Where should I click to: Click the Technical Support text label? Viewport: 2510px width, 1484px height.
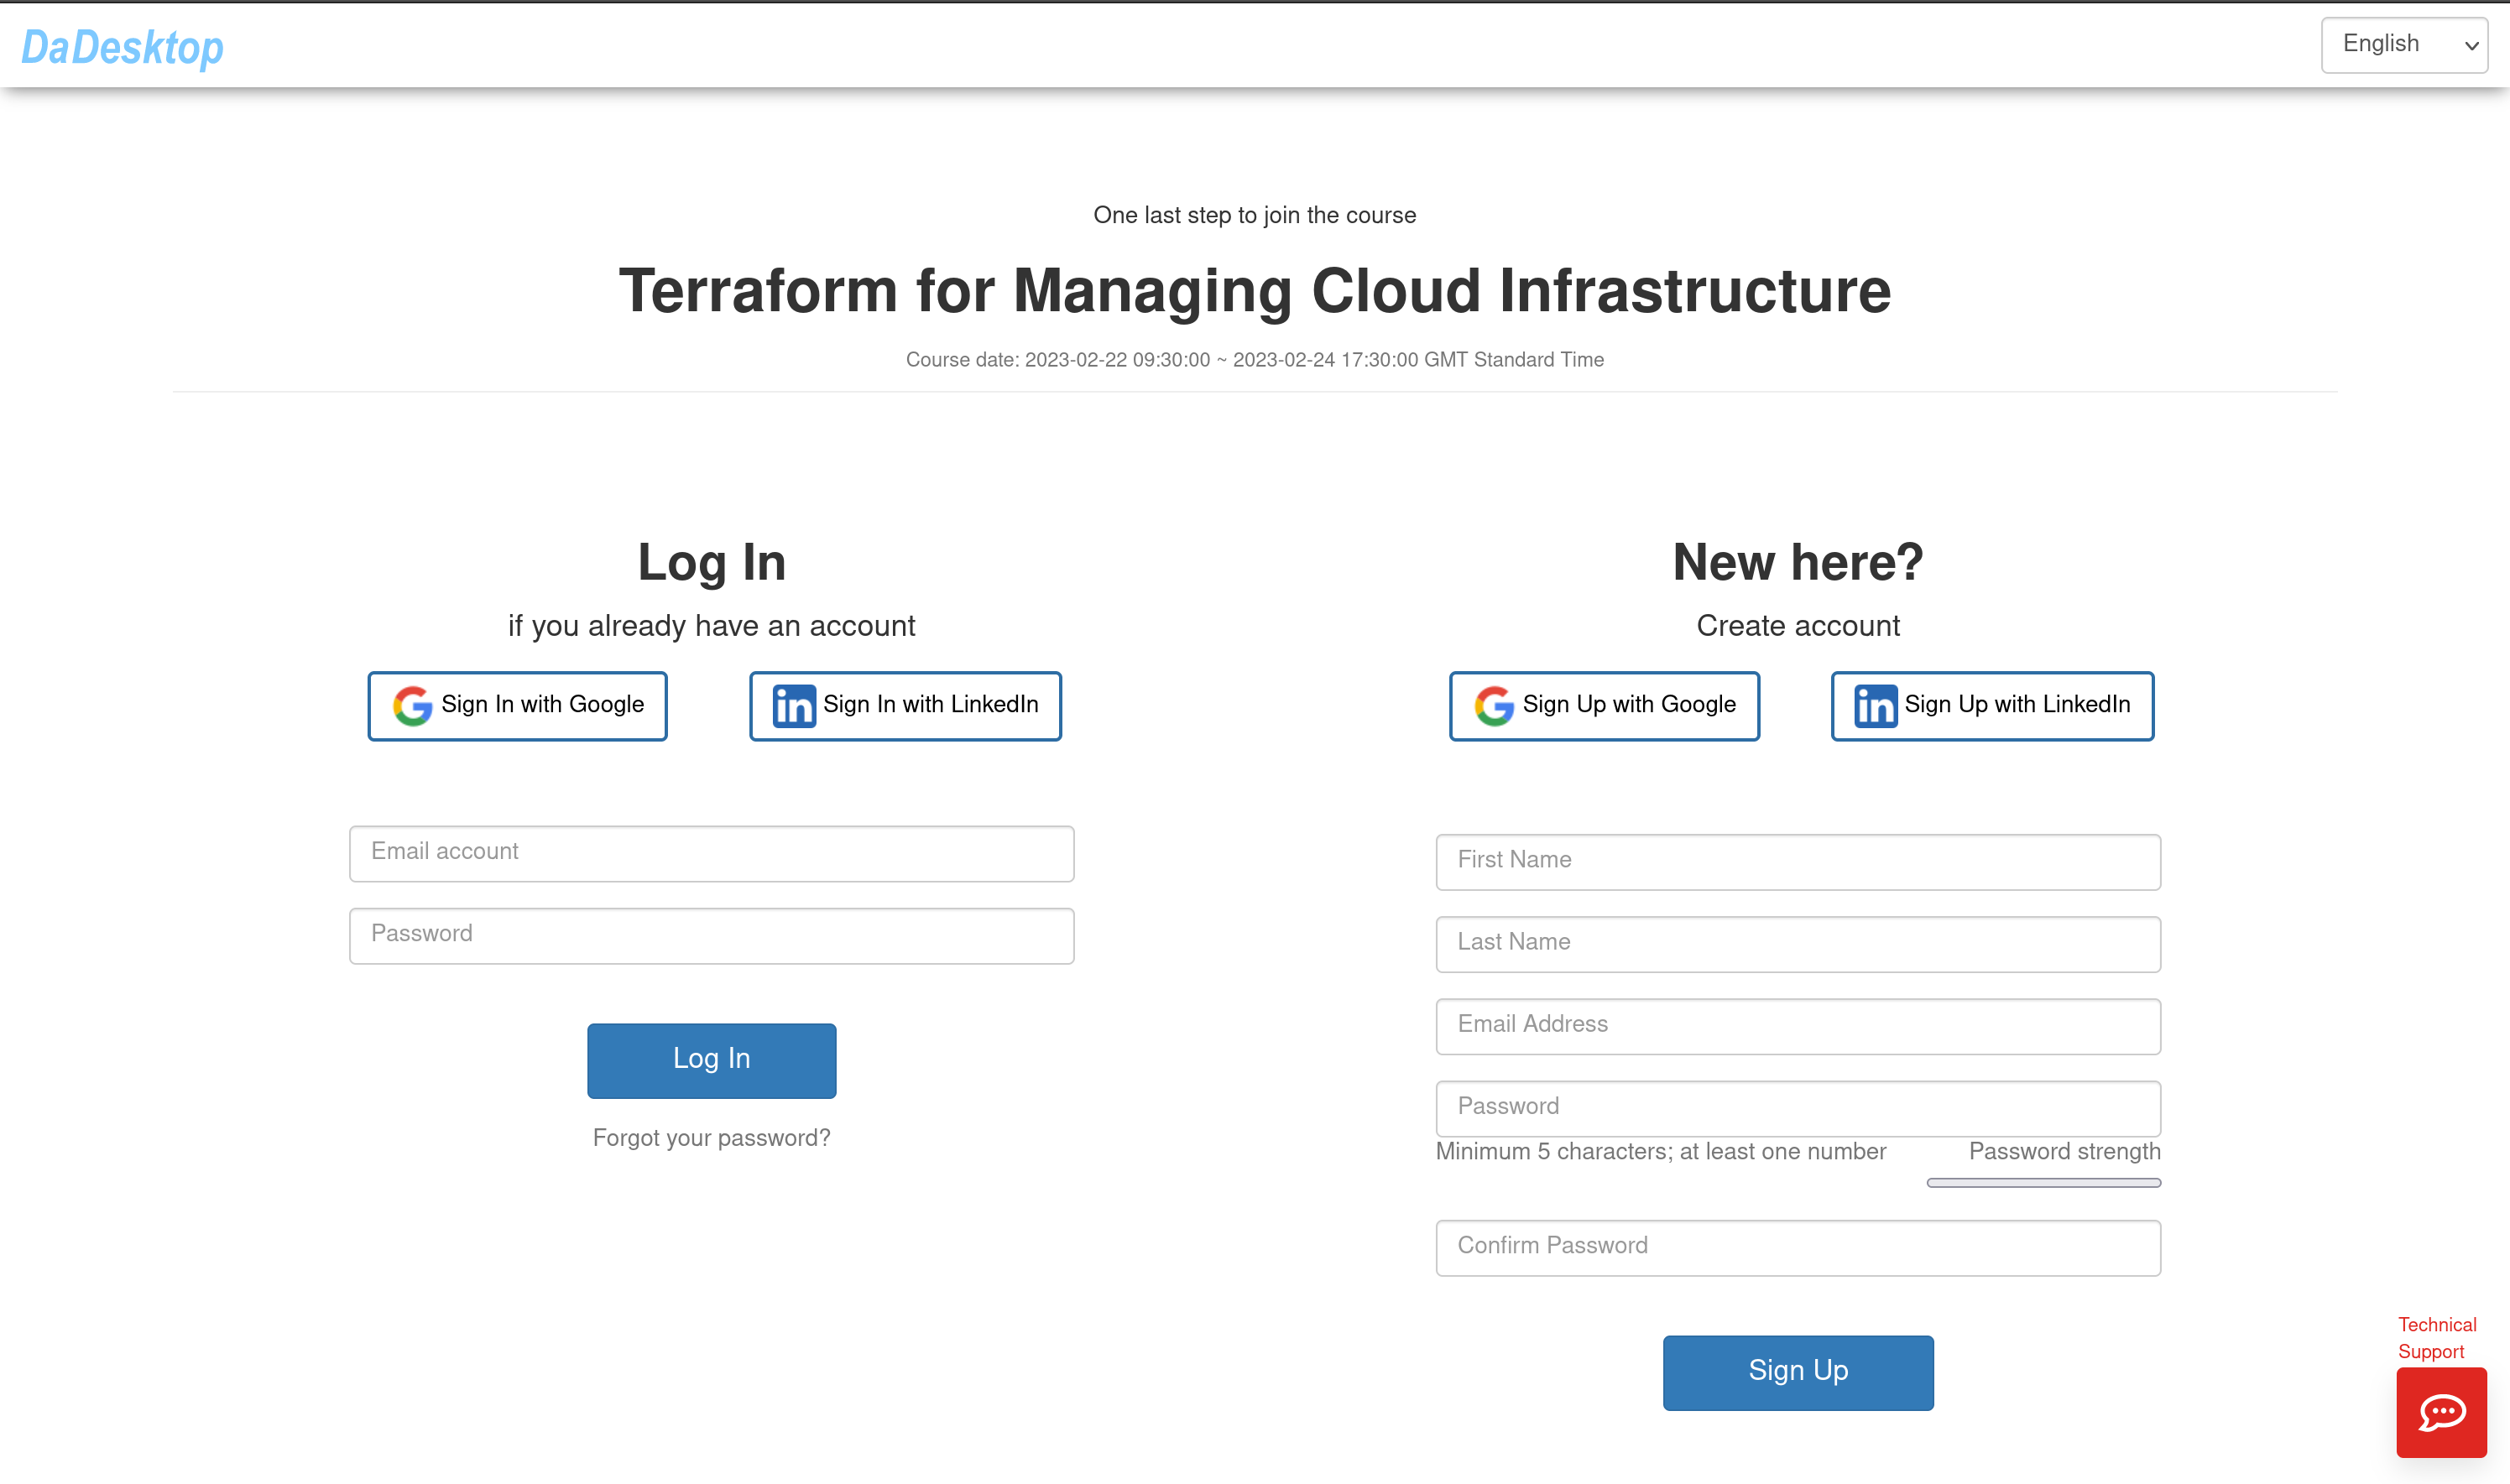(x=2436, y=1338)
